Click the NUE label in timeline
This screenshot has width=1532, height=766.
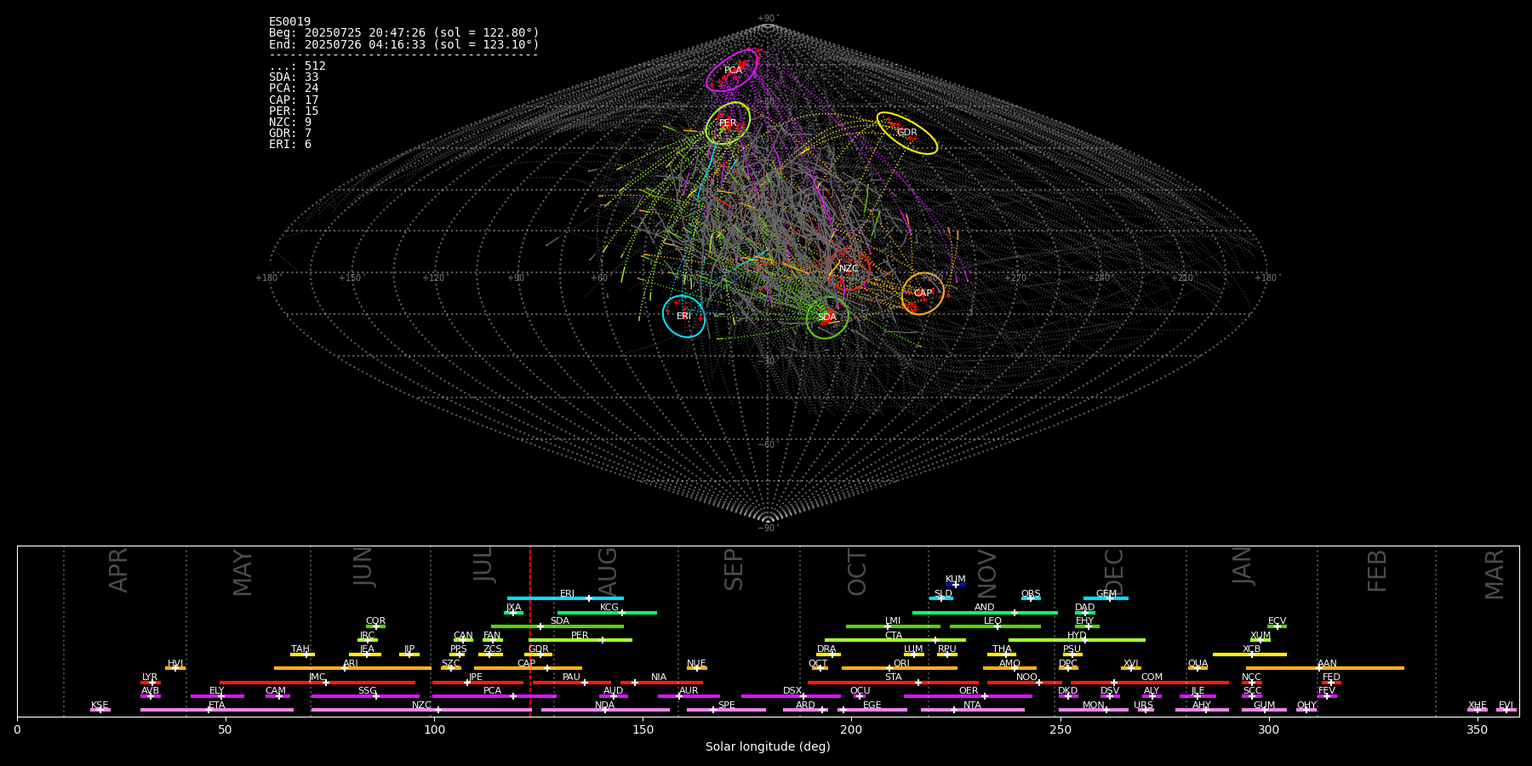pyautogui.click(x=696, y=663)
